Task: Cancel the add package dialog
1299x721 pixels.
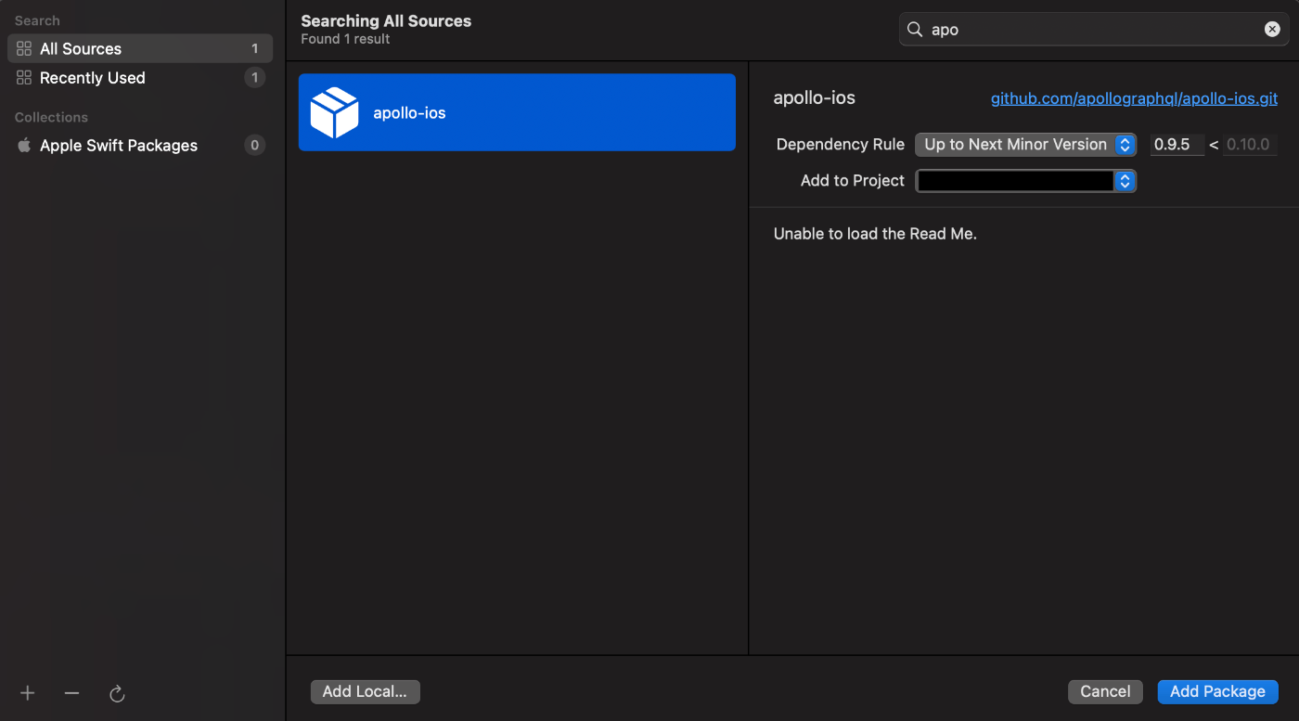Action: tap(1105, 691)
